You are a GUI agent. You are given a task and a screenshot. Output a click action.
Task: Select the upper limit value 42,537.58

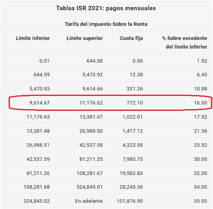pos(91,145)
